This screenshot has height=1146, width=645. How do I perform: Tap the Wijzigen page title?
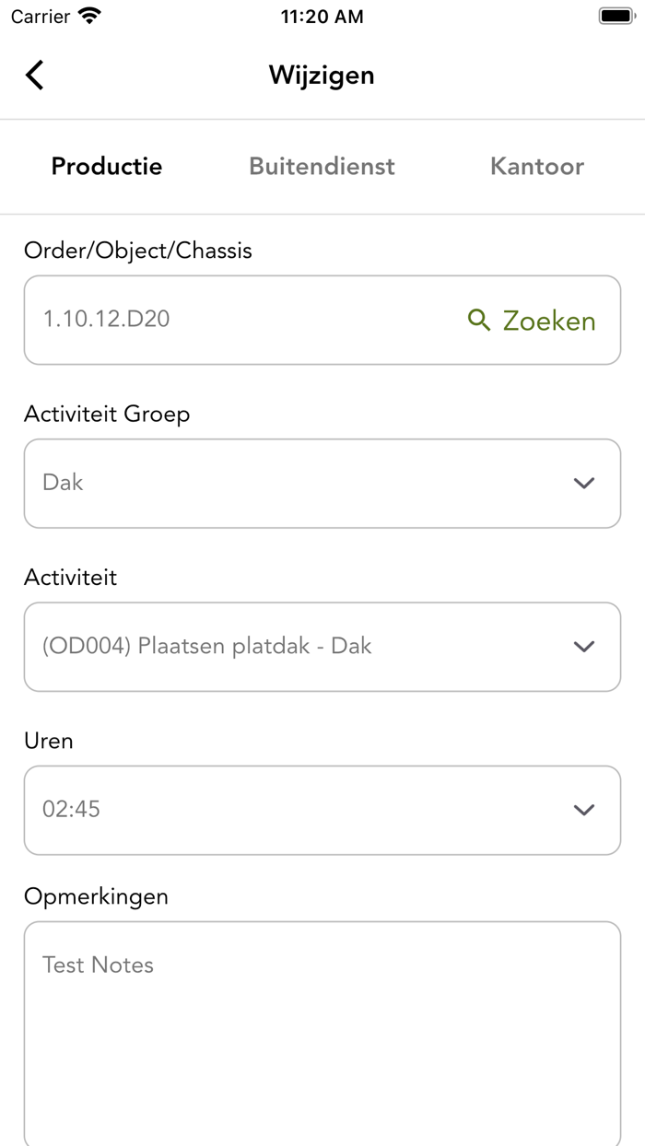(x=322, y=75)
